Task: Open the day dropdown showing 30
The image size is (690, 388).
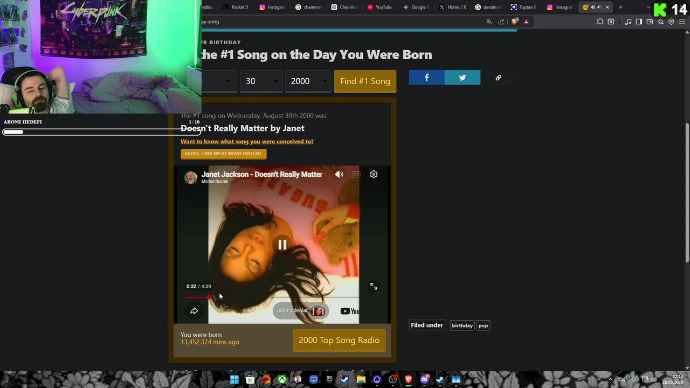Action: (261, 81)
